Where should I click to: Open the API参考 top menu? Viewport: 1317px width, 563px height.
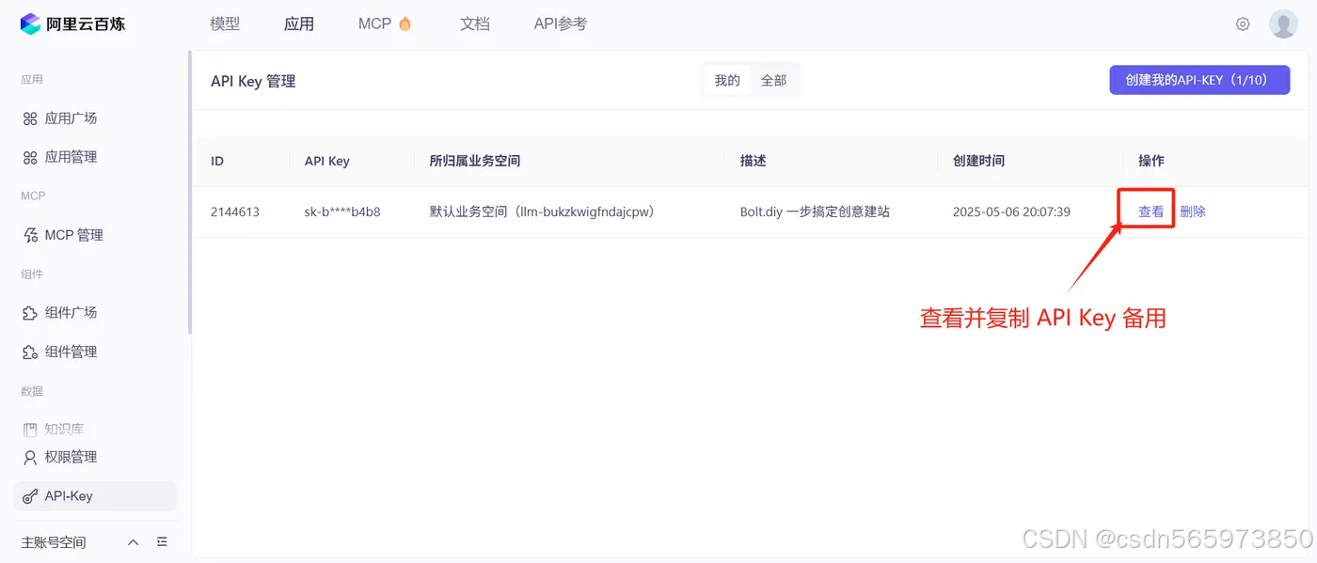click(561, 23)
